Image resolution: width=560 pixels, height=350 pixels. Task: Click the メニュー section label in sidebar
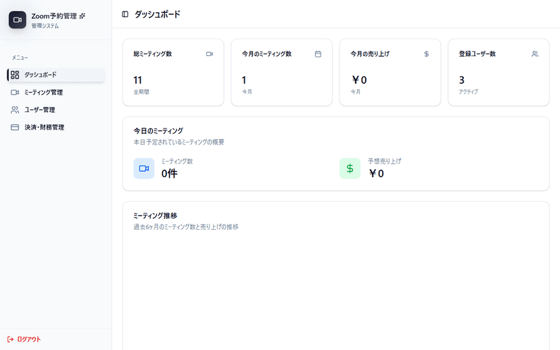coord(20,58)
